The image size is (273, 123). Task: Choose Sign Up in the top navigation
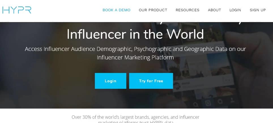(258, 10)
